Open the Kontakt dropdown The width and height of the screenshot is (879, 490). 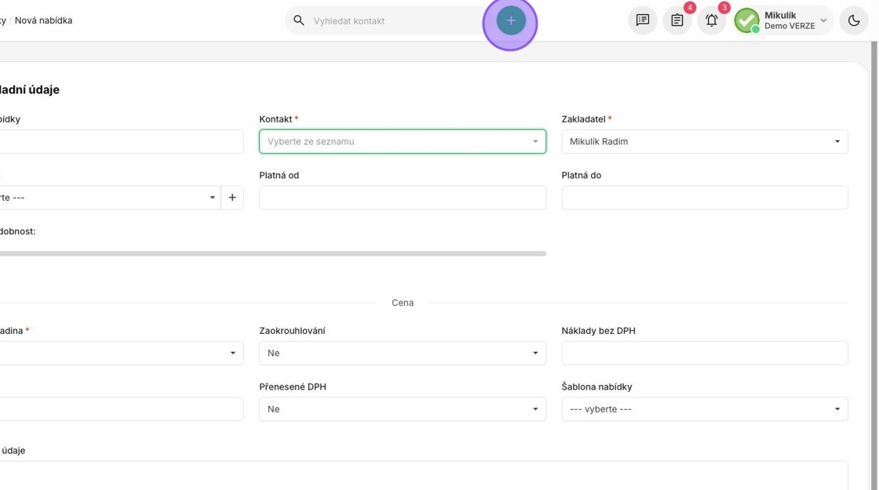[403, 142]
